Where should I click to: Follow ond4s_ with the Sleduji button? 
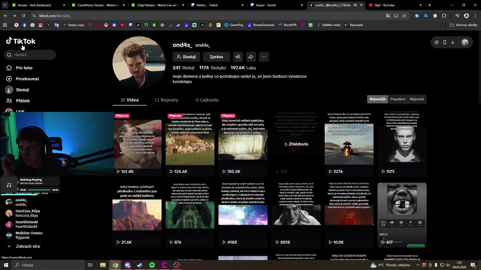point(186,57)
